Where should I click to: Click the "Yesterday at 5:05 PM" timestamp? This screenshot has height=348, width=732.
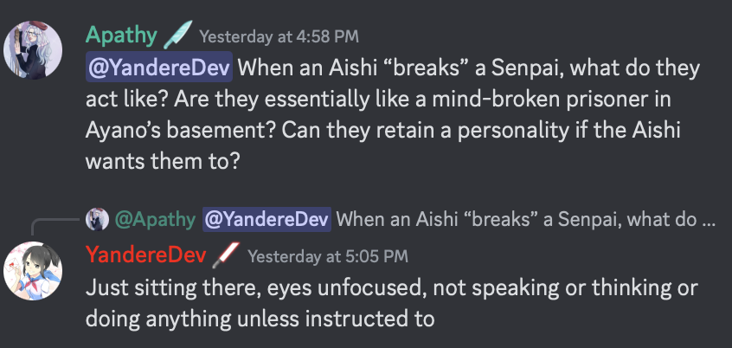point(327,256)
